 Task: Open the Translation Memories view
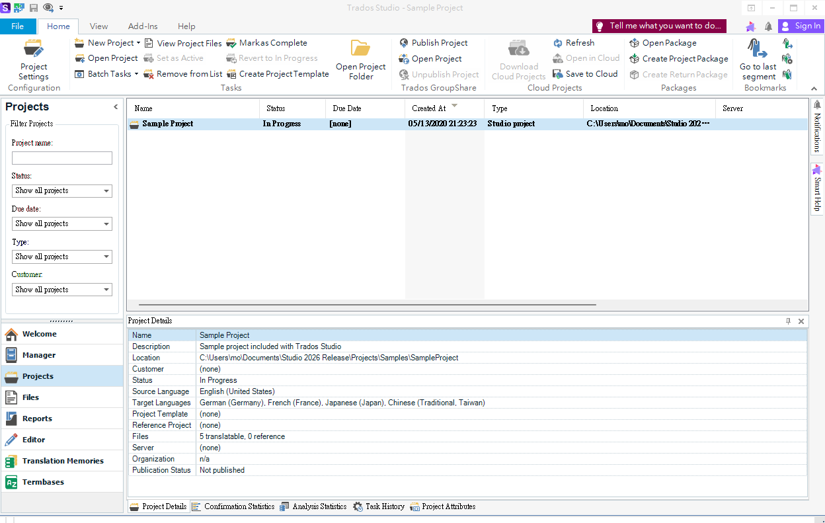tap(61, 461)
